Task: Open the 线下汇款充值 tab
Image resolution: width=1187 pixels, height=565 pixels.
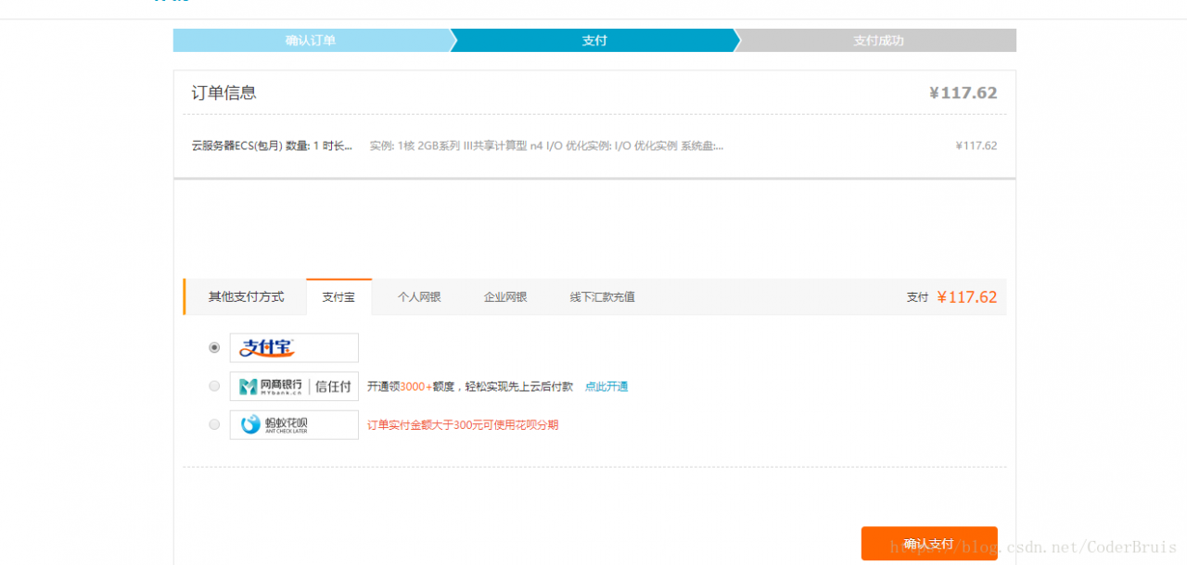Action: tap(603, 297)
